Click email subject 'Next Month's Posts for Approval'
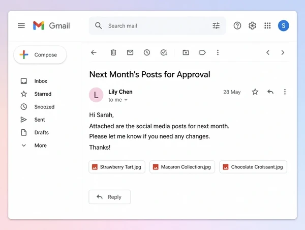The width and height of the screenshot is (305, 230). pyautogui.click(x=150, y=75)
